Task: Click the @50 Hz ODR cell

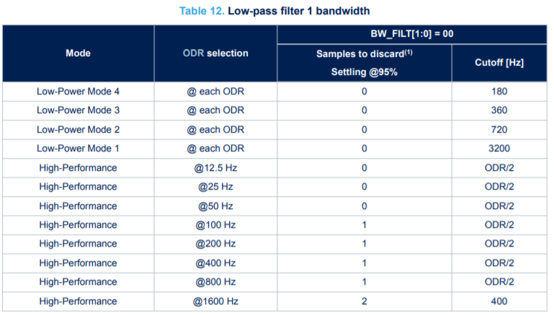Action: 215,206
